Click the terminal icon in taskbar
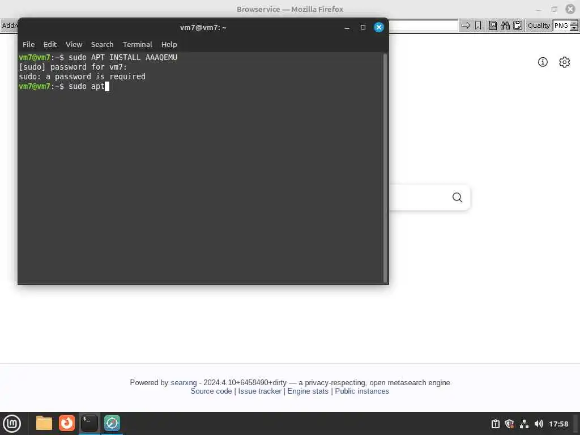 [x=89, y=423]
